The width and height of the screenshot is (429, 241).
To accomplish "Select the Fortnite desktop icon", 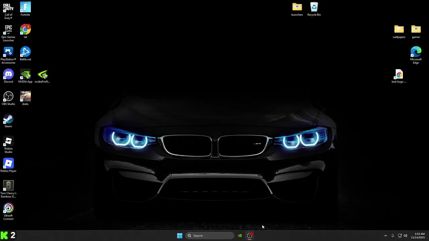I will (x=25, y=9).
